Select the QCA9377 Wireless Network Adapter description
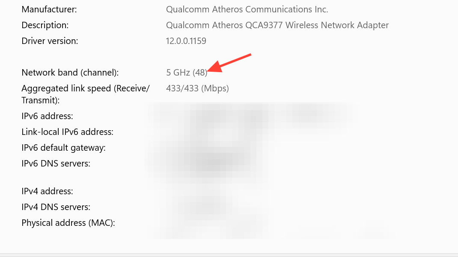 (x=277, y=25)
